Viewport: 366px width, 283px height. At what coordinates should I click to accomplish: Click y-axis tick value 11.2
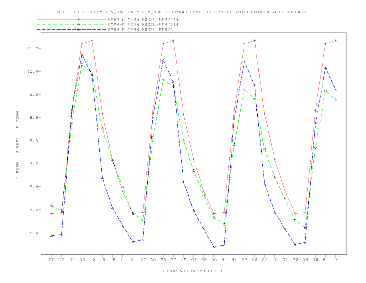pyautogui.click(x=32, y=49)
